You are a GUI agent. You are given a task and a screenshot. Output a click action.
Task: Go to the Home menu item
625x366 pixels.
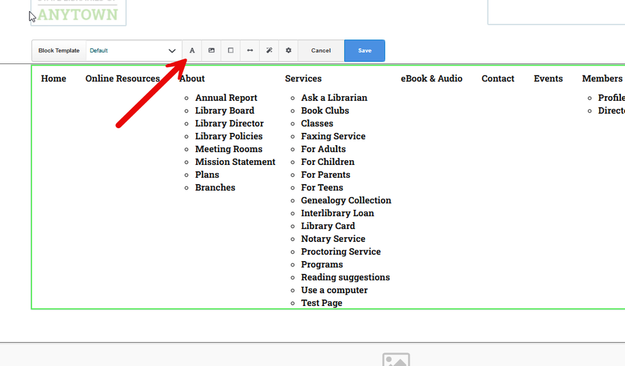tap(53, 78)
